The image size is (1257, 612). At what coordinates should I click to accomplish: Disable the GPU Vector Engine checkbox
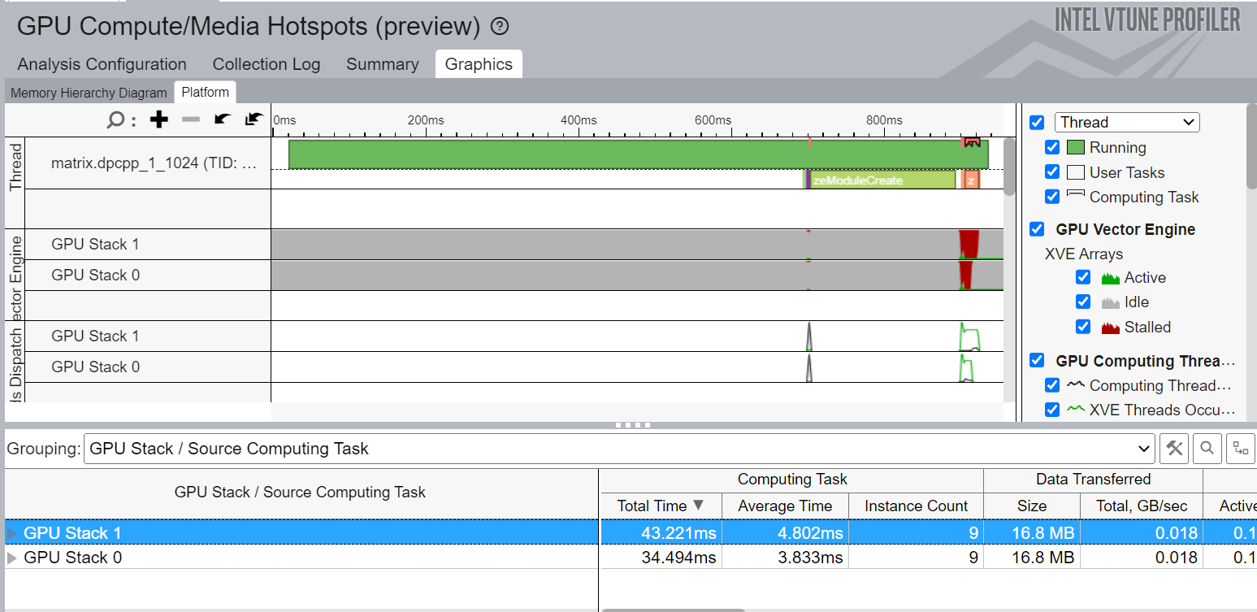[x=1037, y=229]
